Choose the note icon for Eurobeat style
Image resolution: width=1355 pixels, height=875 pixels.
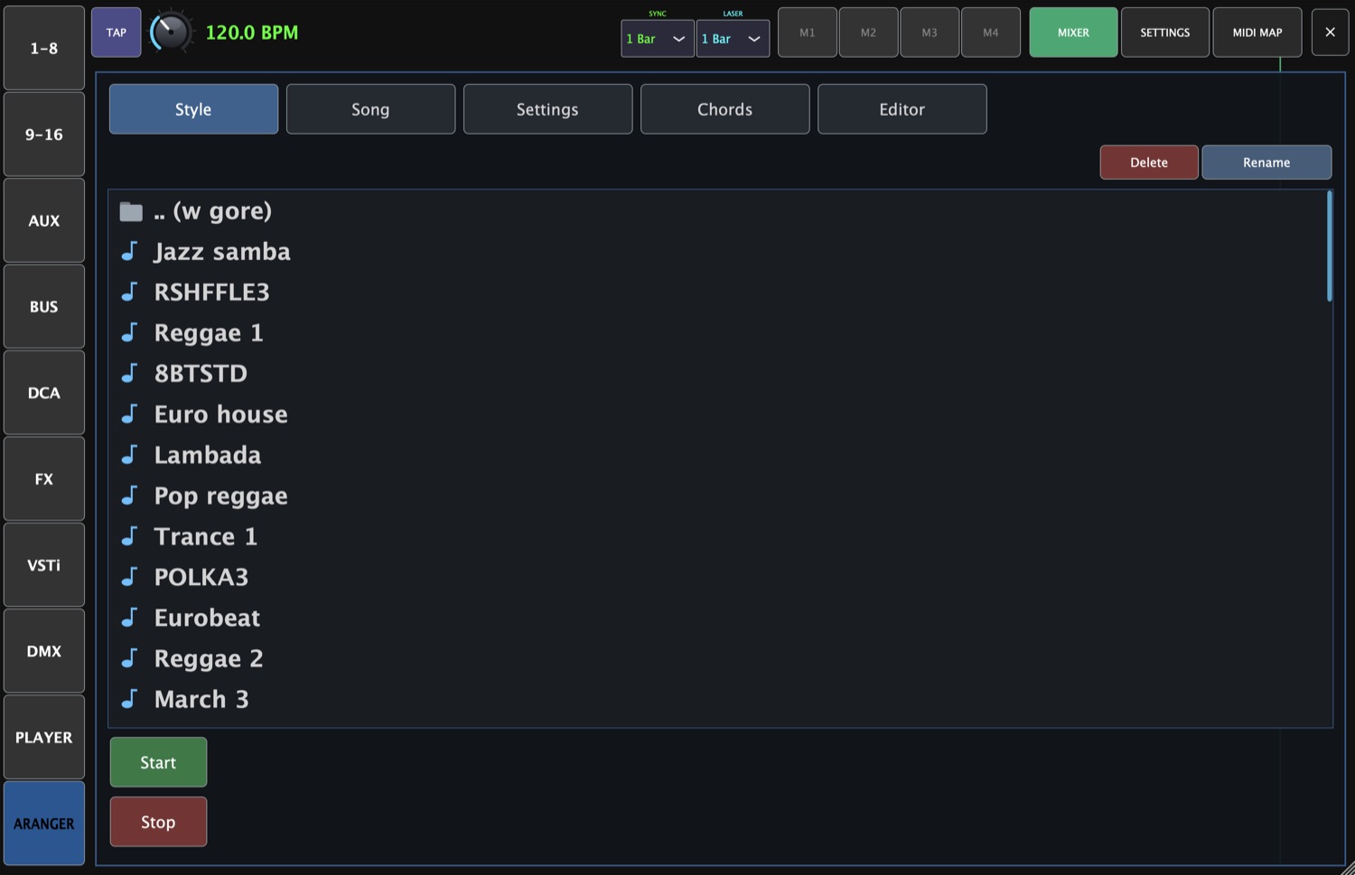click(x=130, y=617)
